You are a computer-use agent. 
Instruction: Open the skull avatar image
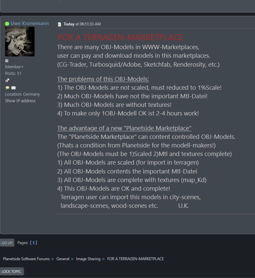[x=20, y=42]
